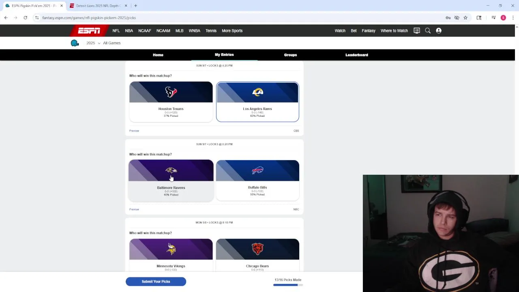The image size is (519, 292).
Task: Go to the Home tab
Action: coord(158,55)
